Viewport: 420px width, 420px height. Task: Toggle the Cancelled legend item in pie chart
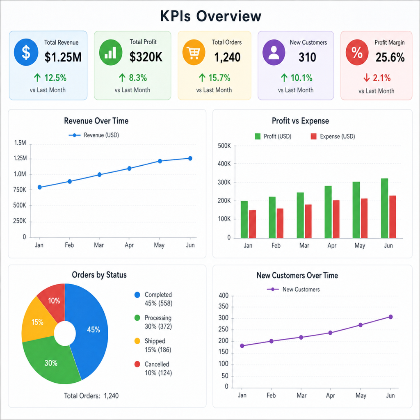(x=153, y=369)
